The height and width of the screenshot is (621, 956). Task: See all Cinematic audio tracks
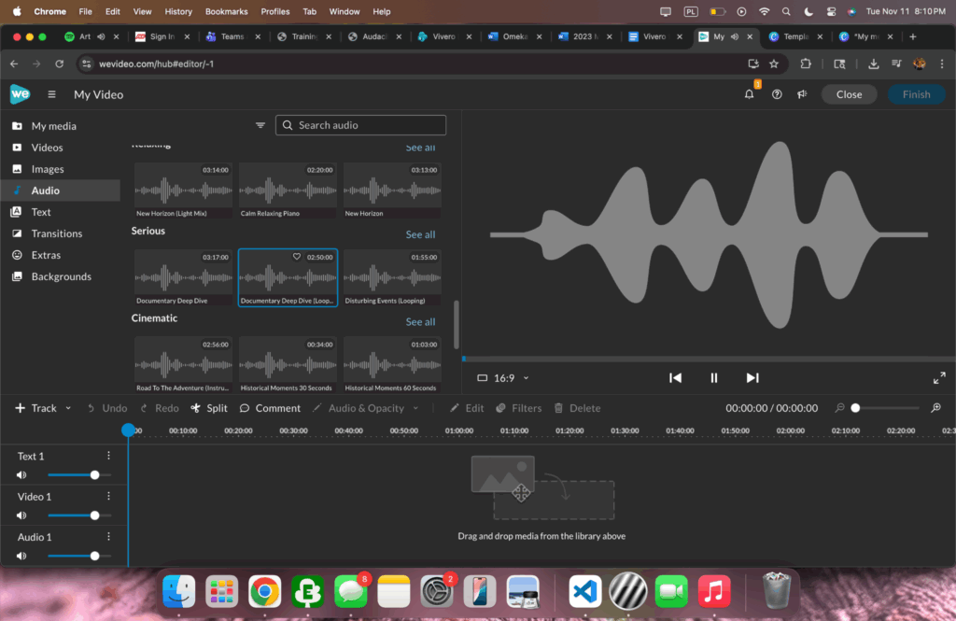420,321
